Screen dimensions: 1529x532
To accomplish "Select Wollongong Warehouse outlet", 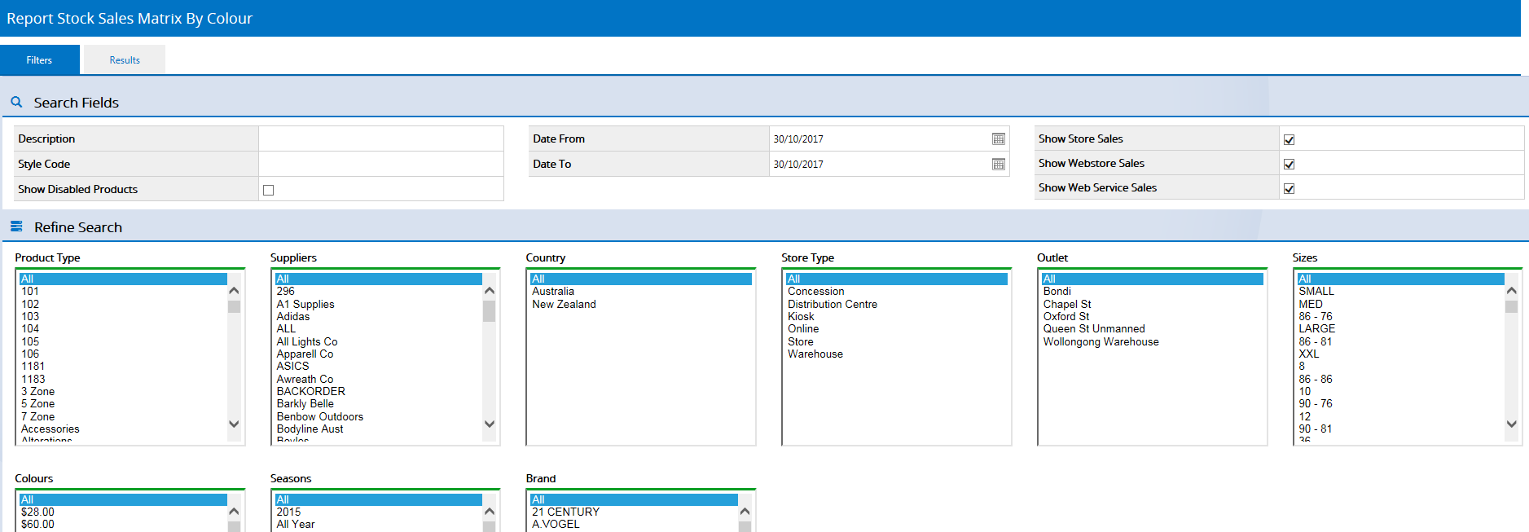I will (1153, 341).
